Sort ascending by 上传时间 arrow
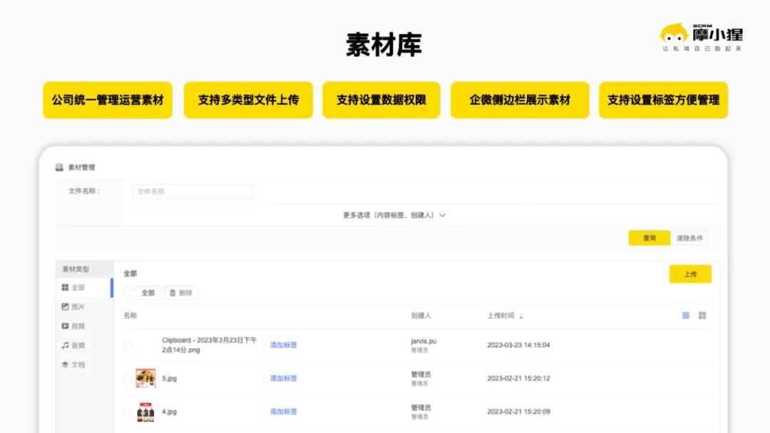The height and width of the screenshot is (433, 770). pos(523,313)
